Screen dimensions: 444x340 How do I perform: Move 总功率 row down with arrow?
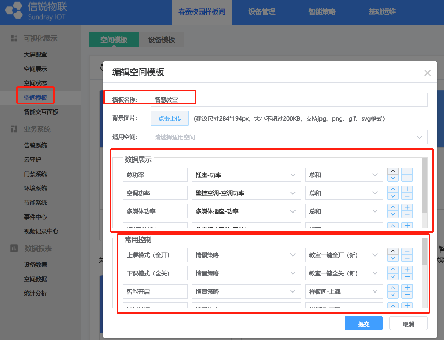pyautogui.click(x=393, y=178)
